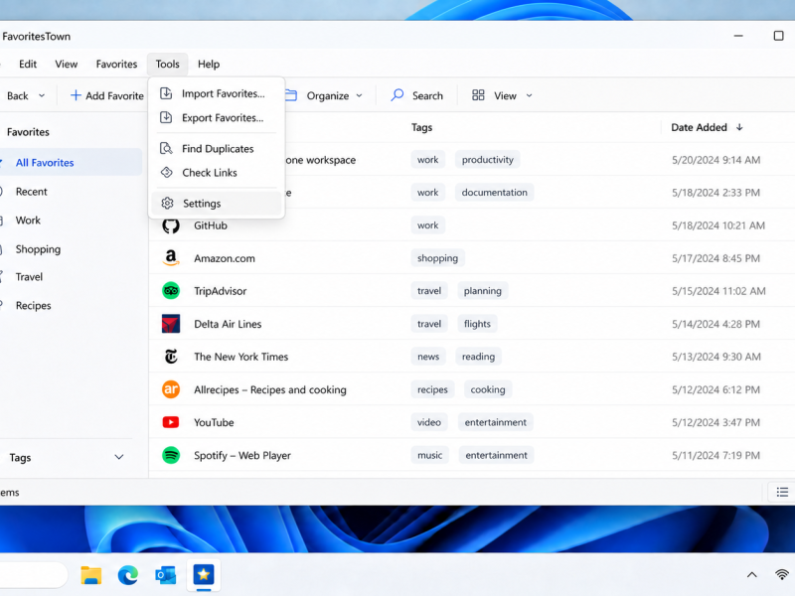Click the Spotify green icon

[x=171, y=455]
